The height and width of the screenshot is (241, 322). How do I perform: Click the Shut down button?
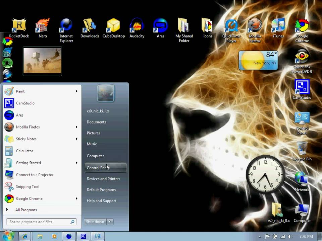click(x=95, y=222)
